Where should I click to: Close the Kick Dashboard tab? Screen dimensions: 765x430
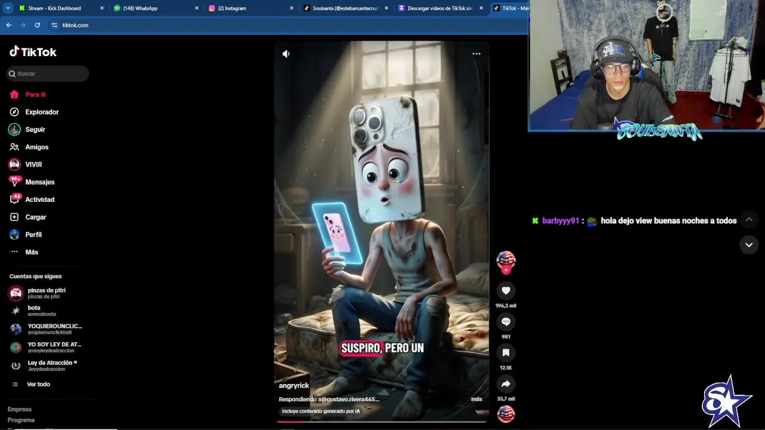[102, 8]
